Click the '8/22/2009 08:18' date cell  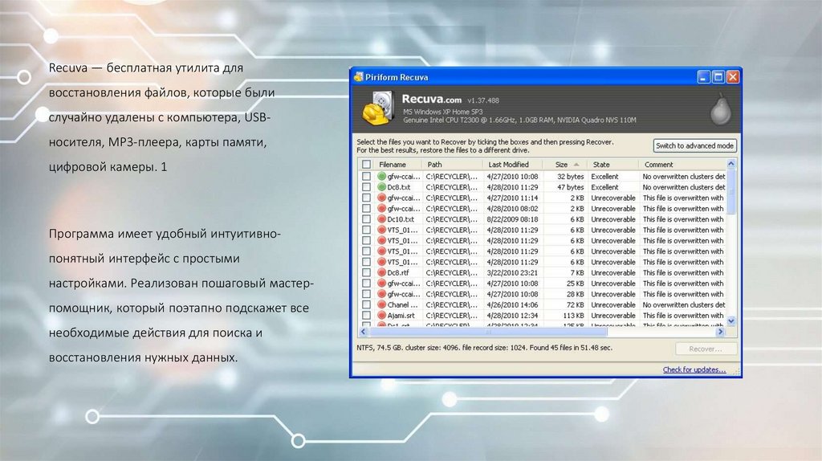pos(512,219)
